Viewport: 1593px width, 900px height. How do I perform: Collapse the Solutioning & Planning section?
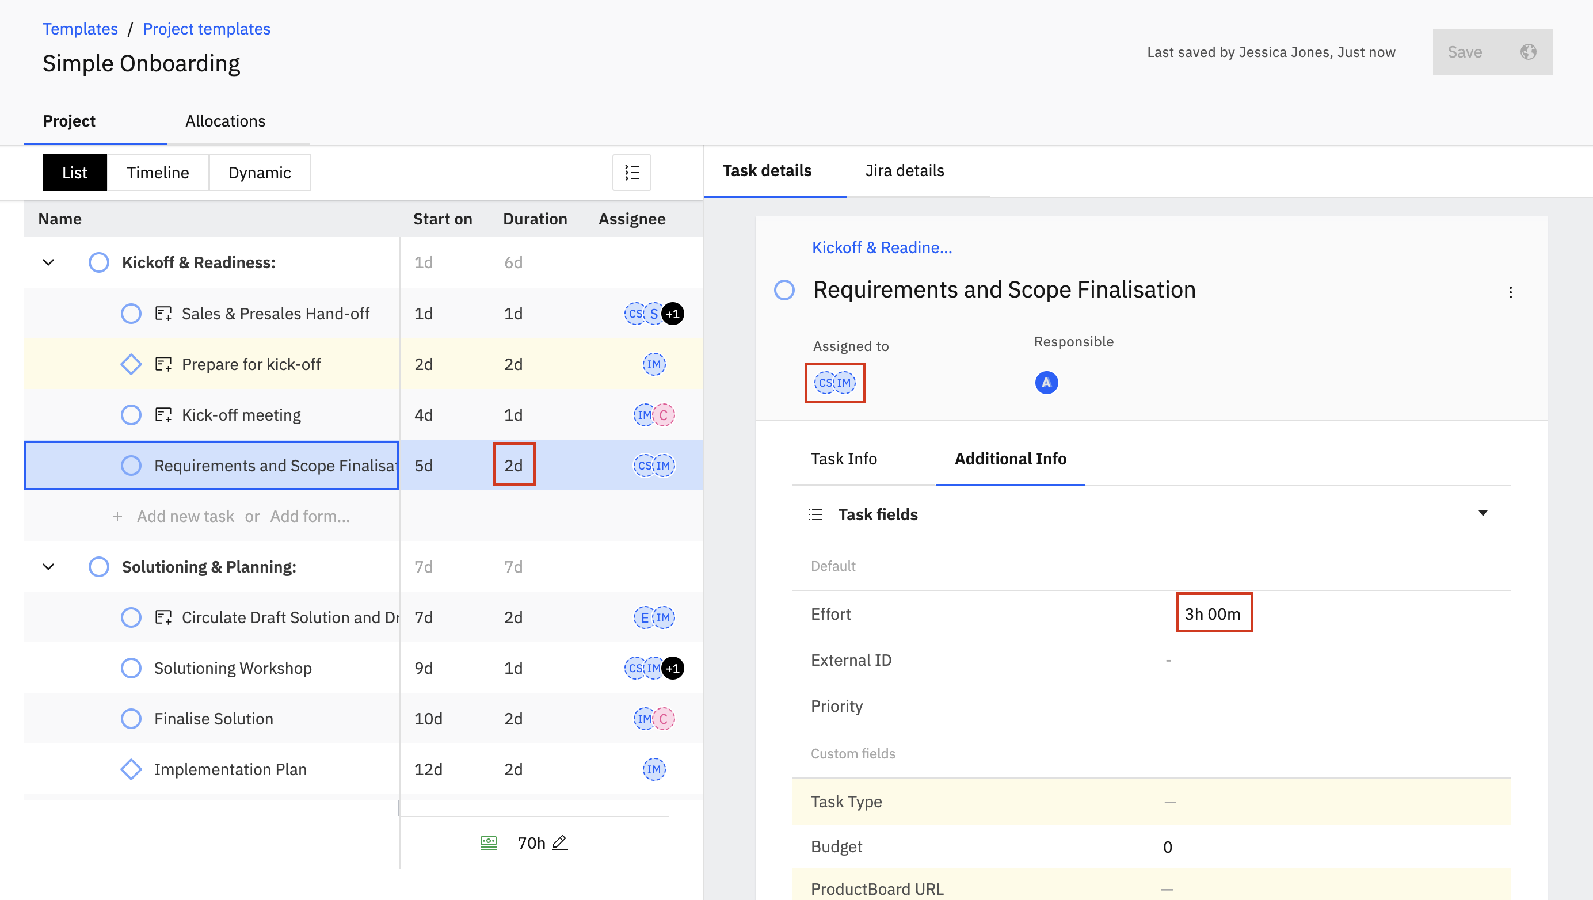click(x=49, y=567)
